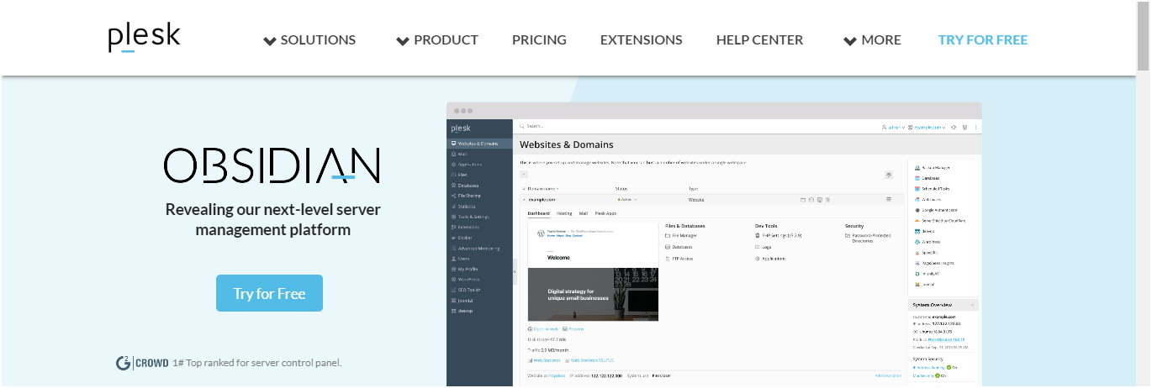
Task: Open Statistics in the Plesk sidebar
Action: pyautogui.click(x=464, y=206)
